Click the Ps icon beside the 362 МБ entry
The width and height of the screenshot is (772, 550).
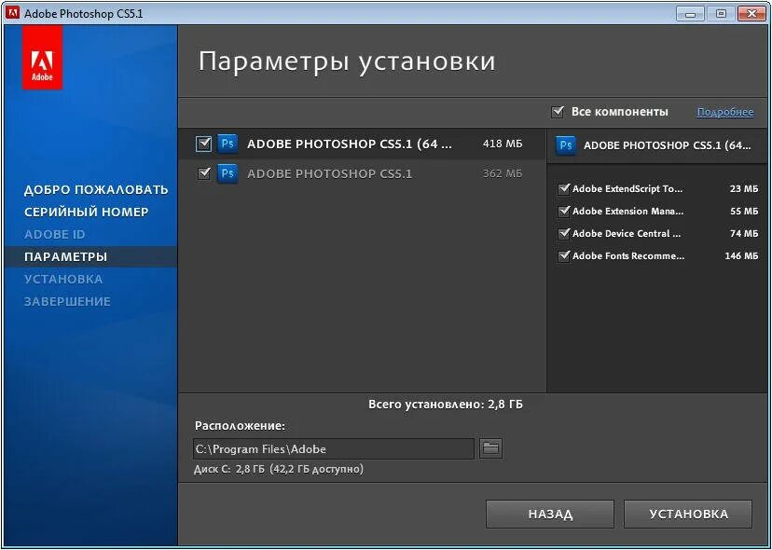(x=227, y=173)
